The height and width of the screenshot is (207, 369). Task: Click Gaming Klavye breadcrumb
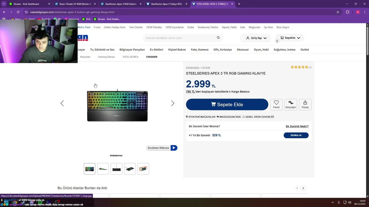click(x=106, y=57)
